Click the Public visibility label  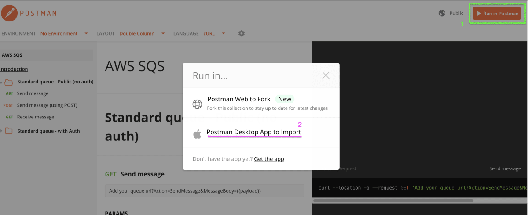[x=456, y=13]
